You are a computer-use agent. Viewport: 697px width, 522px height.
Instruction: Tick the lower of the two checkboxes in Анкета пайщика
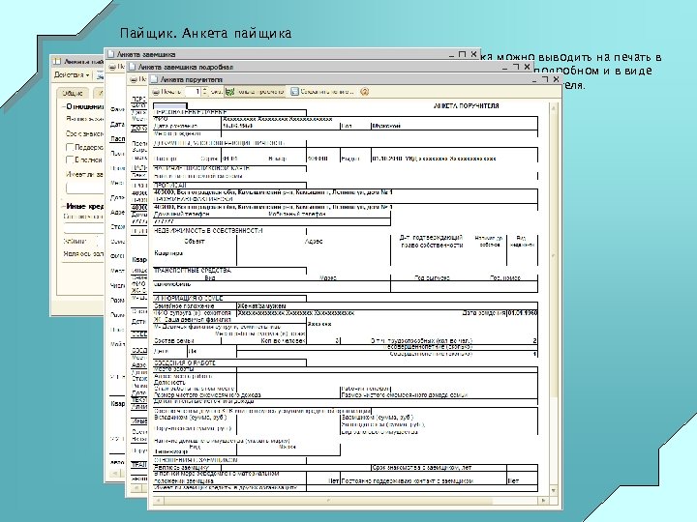(70, 159)
